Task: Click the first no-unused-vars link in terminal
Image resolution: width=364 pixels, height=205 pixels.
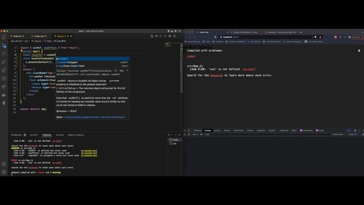Action: 89,150
